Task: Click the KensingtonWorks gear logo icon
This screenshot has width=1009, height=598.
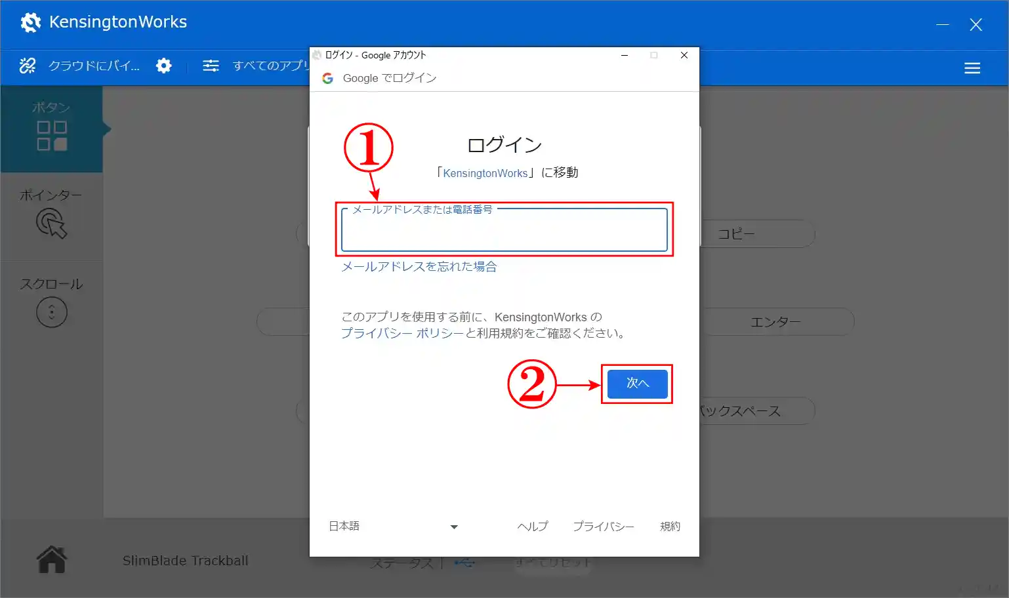Action: [x=30, y=22]
